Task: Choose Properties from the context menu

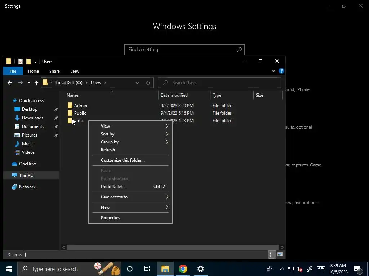Action: 130,218
